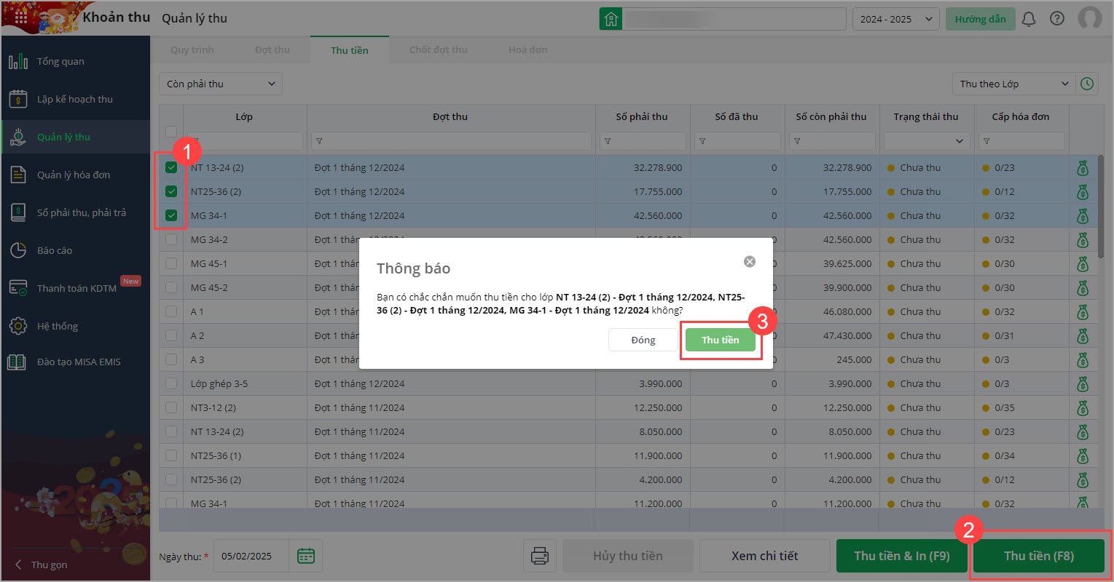Open Sổ phải thu, phải trả in the sidebar
Image resolution: width=1114 pixels, height=582 pixels.
point(75,213)
